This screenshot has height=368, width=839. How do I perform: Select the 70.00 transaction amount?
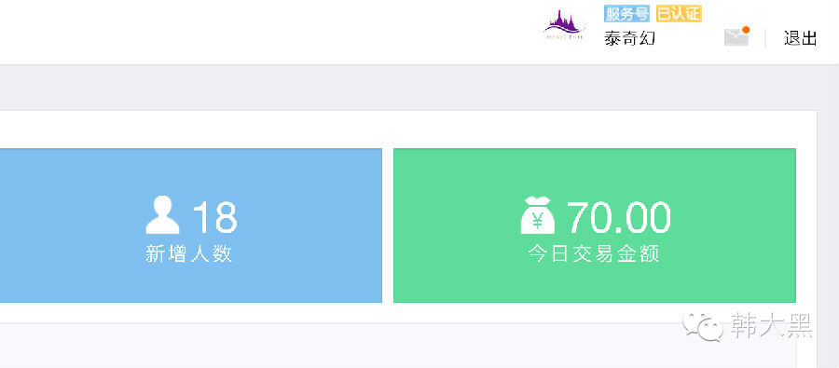tap(618, 217)
